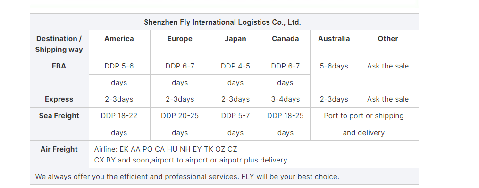This screenshot has height=188, width=479.
Task: Click the Other column header
Action: (x=388, y=39)
